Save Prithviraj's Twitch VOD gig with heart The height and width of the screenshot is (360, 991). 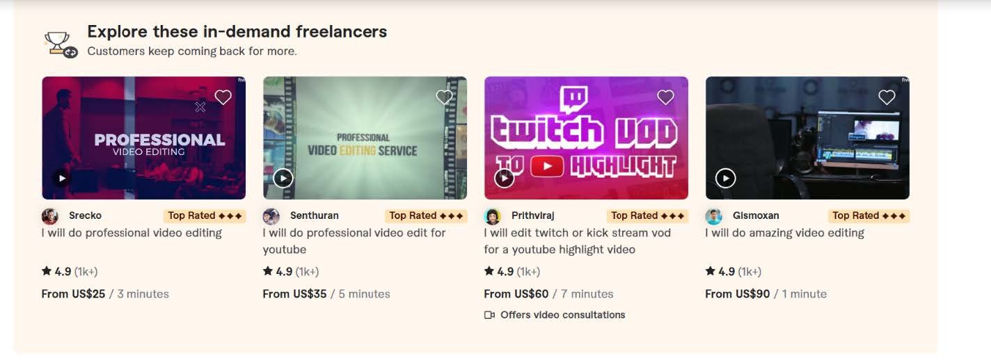click(x=665, y=97)
